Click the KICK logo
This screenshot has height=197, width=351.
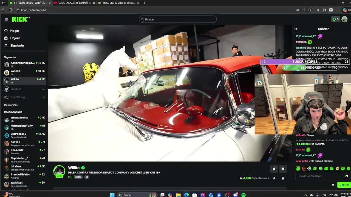click(21, 19)
